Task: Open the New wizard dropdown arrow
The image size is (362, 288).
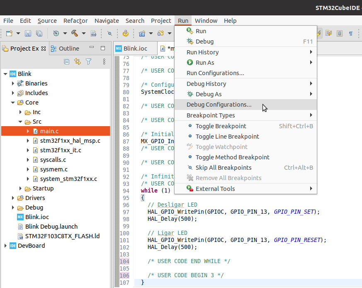Action: [18, 34]
